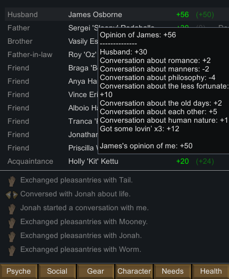Click the speech arrows icon beside Jonah conversation
This screenshot has width=229, height=279.
point(12,195)
